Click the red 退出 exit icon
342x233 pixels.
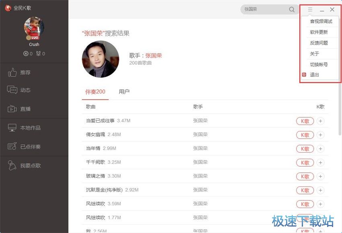click(304, 75)
